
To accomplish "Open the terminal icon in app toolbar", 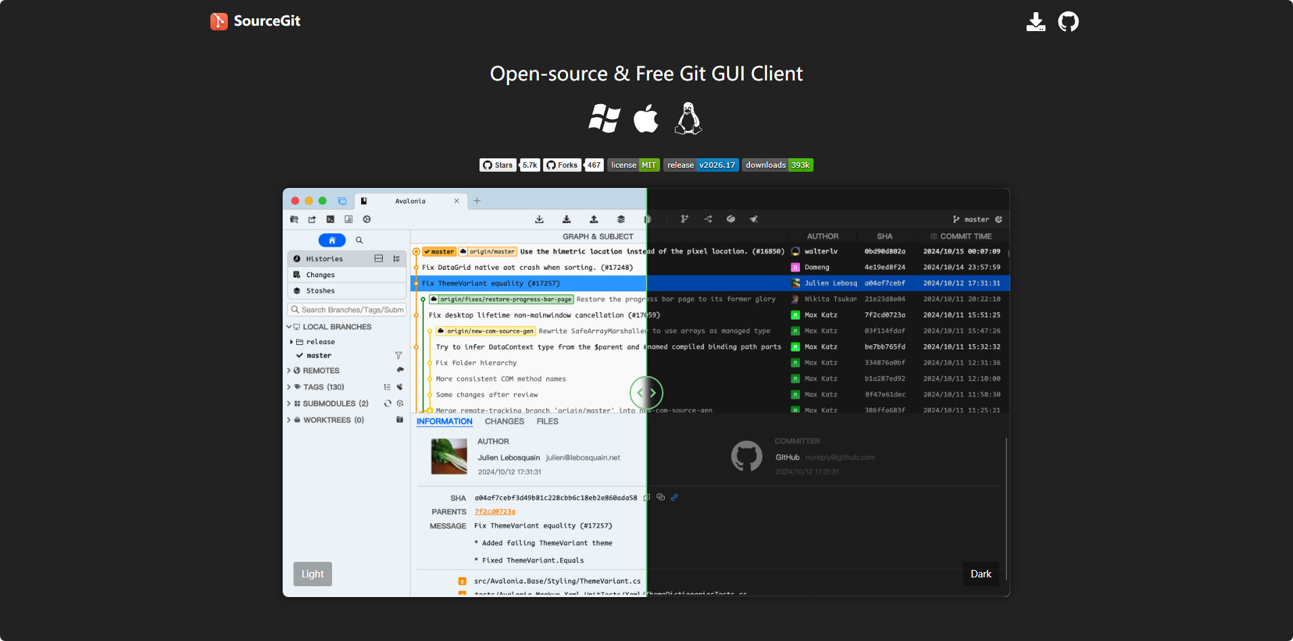I will tap(330, 219).
